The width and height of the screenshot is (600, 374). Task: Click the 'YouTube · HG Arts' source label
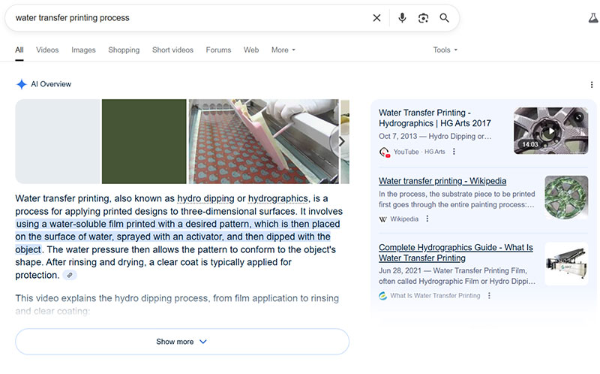[x=419, y=152]
